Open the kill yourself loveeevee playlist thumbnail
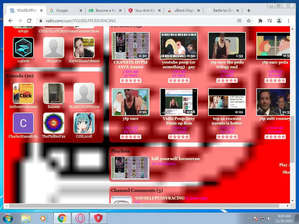 (130, 168)
